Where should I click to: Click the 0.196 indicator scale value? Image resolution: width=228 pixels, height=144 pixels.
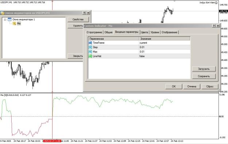222,95
